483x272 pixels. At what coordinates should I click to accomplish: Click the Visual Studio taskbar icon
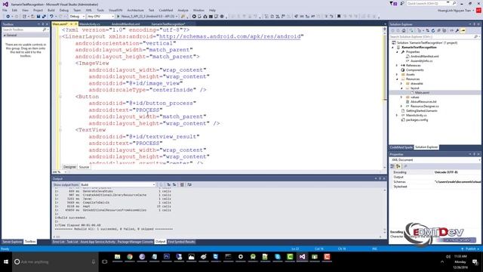(x=302, y=257)
